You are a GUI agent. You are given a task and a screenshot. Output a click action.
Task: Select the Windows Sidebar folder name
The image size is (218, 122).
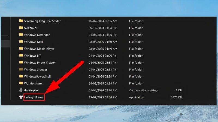tap(36, 69)
